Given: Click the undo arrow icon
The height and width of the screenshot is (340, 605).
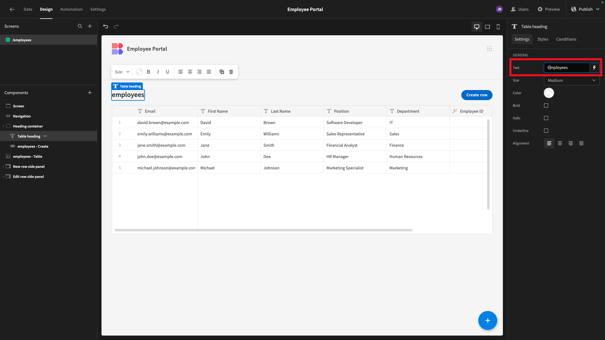Looking at the screenshot, I should point(106,26).
